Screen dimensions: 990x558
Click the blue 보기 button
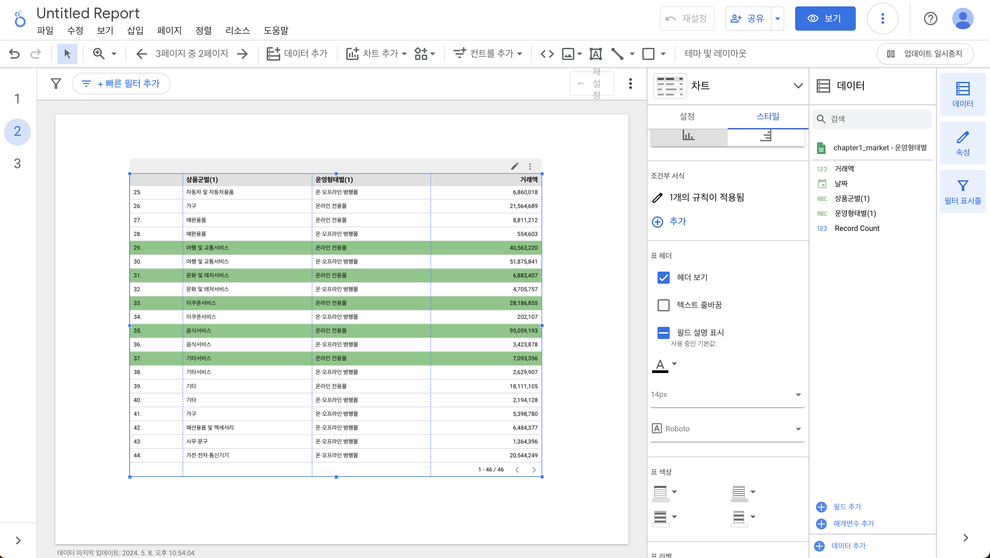(x=825, y=19)
